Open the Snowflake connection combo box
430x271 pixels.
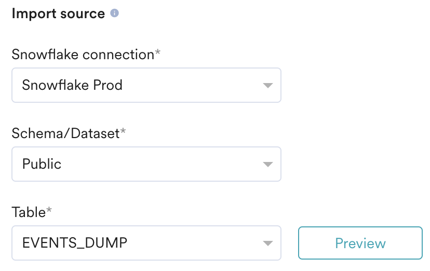tap(146, 85)
